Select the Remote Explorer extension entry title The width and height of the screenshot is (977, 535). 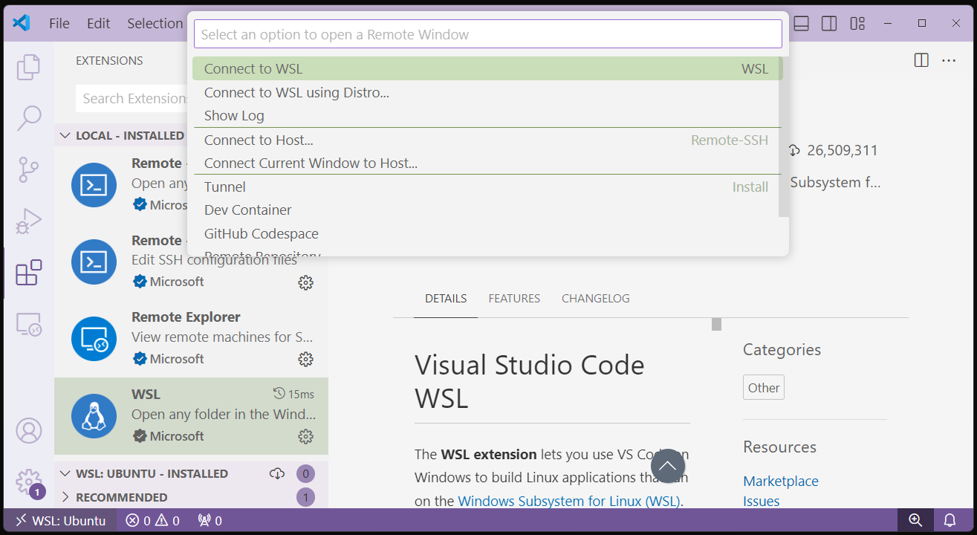click(x=186, y=317)
